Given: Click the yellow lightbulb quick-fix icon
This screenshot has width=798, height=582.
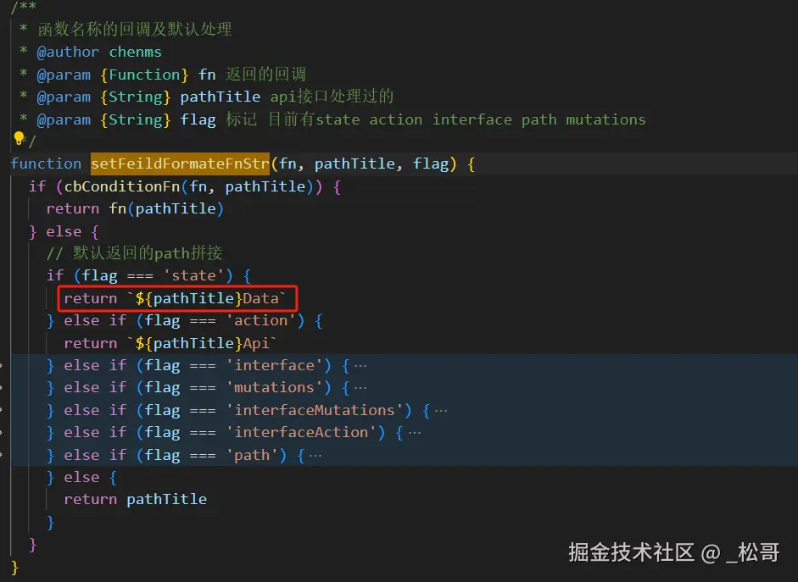Looking at the screenshot, I should [19, 138].
